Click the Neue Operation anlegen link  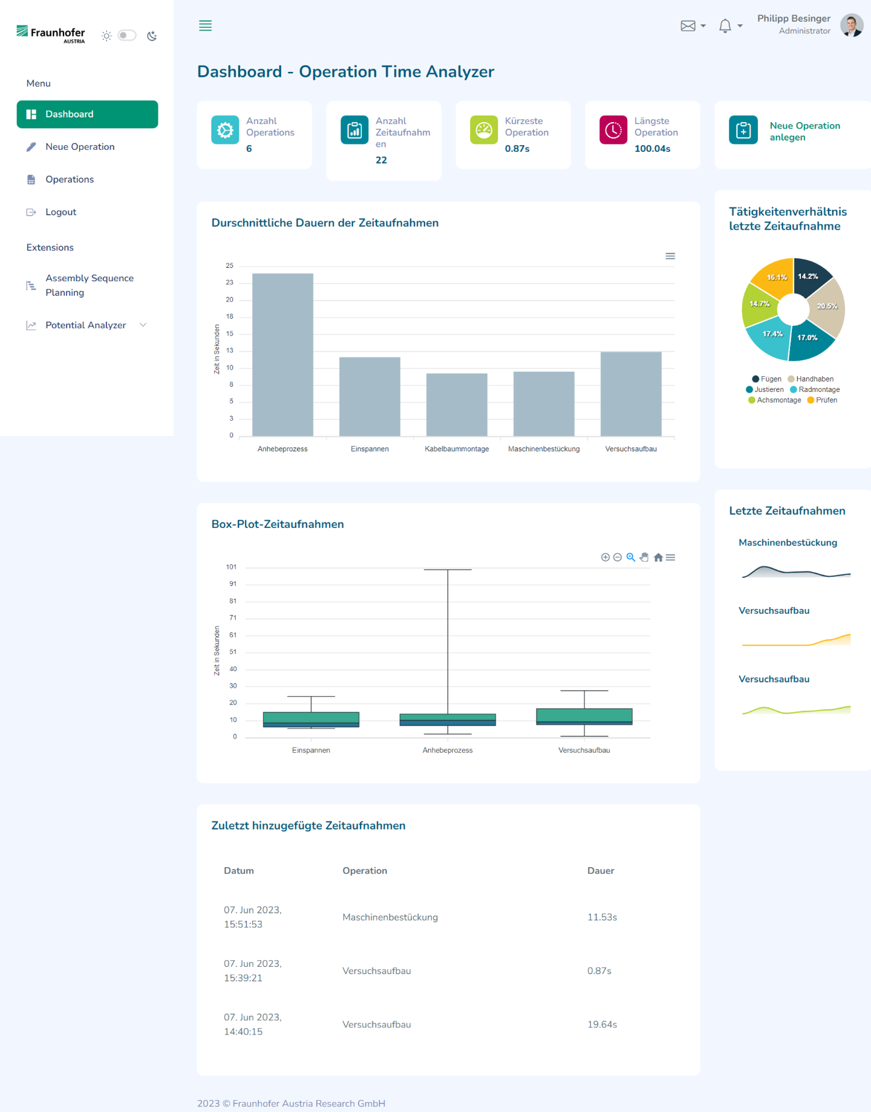(x=804, y=131)
